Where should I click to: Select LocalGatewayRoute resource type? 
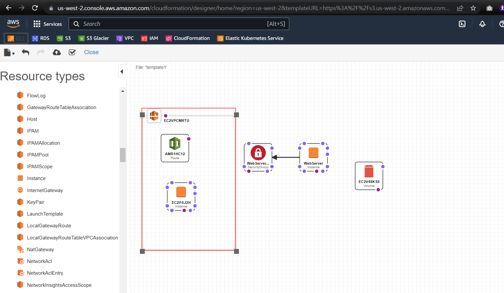click(49, 226)
